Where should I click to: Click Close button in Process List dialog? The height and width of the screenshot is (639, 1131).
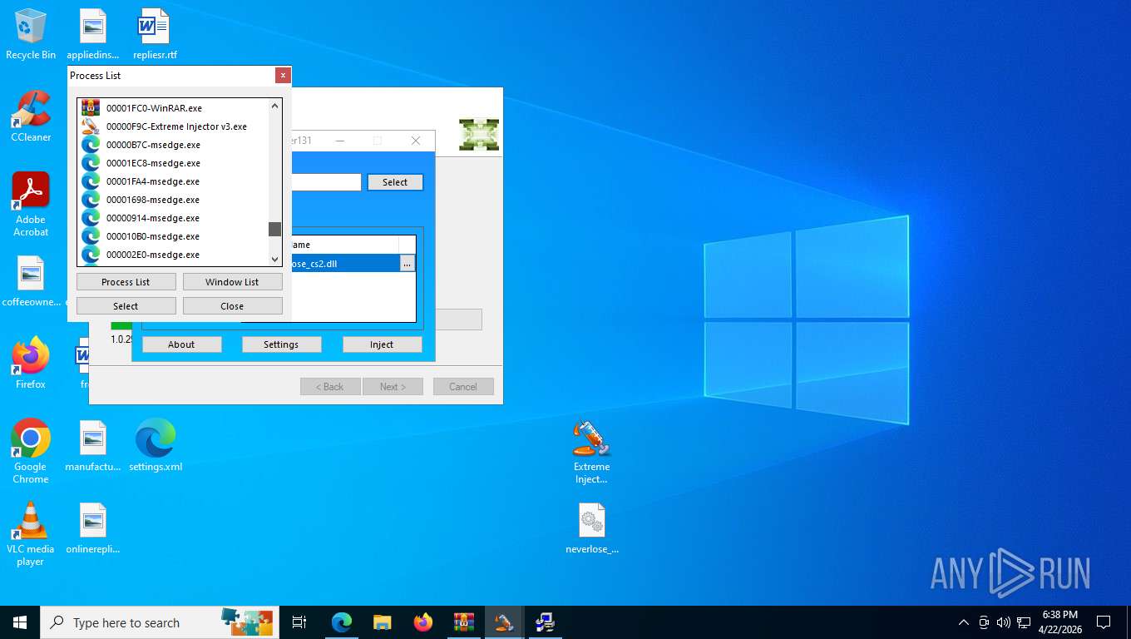point(232,306)
